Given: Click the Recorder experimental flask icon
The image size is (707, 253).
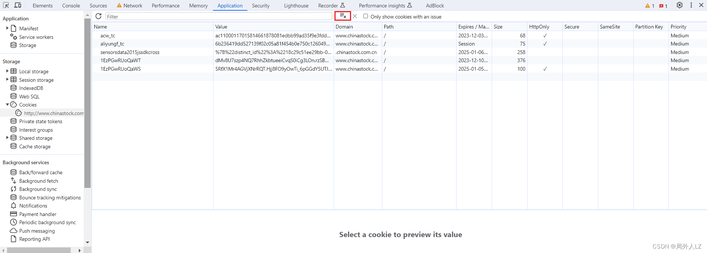Looking at the screenshot, I should click(x=343, y=5).
